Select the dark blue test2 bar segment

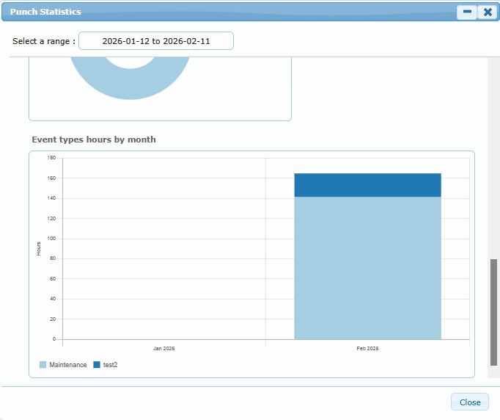click(367, 185)
